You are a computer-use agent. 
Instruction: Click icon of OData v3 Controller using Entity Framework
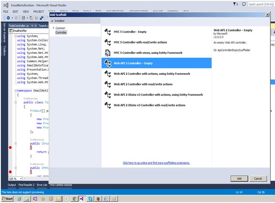[108, 95]
